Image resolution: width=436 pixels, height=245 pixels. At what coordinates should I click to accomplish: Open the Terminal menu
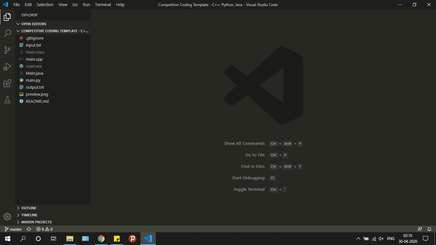pos(103,4)
